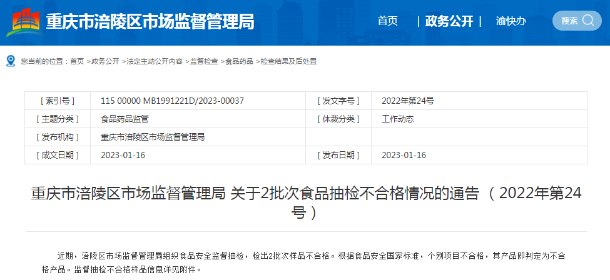610x280 pixels.
Task: Click the 工作动态 genre category value
Action: [397, 119]
